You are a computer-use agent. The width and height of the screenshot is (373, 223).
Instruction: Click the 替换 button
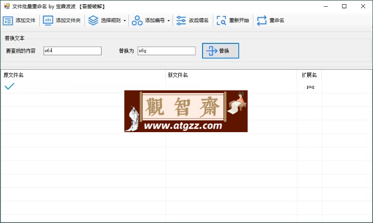[x=221, y=51]
